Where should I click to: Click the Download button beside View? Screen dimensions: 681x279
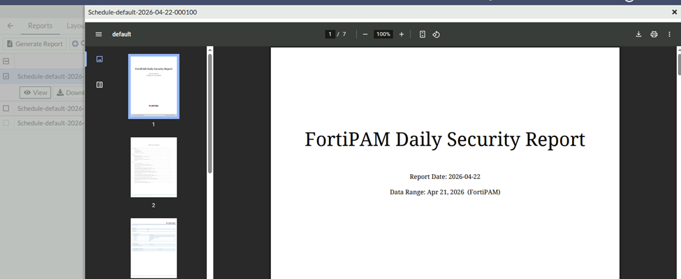[x=69, y=92]
